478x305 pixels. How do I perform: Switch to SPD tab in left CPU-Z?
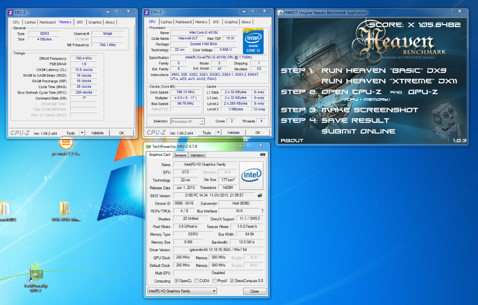80,22
